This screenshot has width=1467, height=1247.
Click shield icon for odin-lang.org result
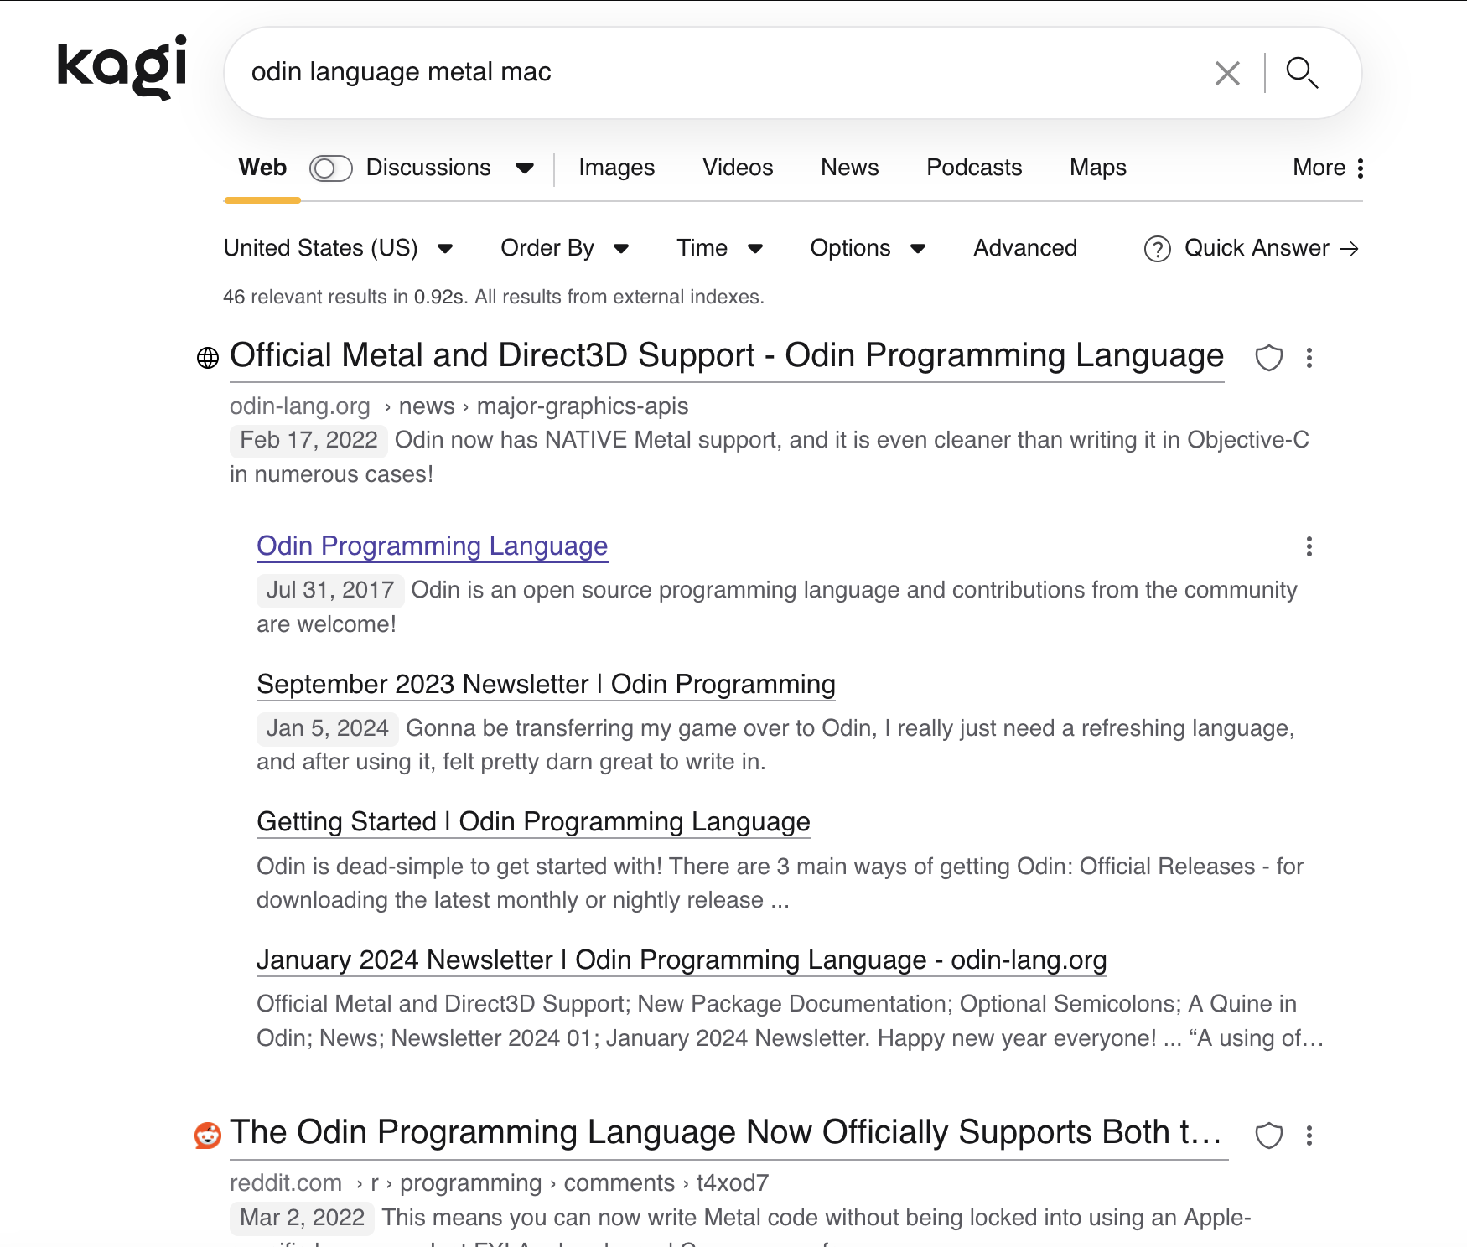pos(1268,358)
